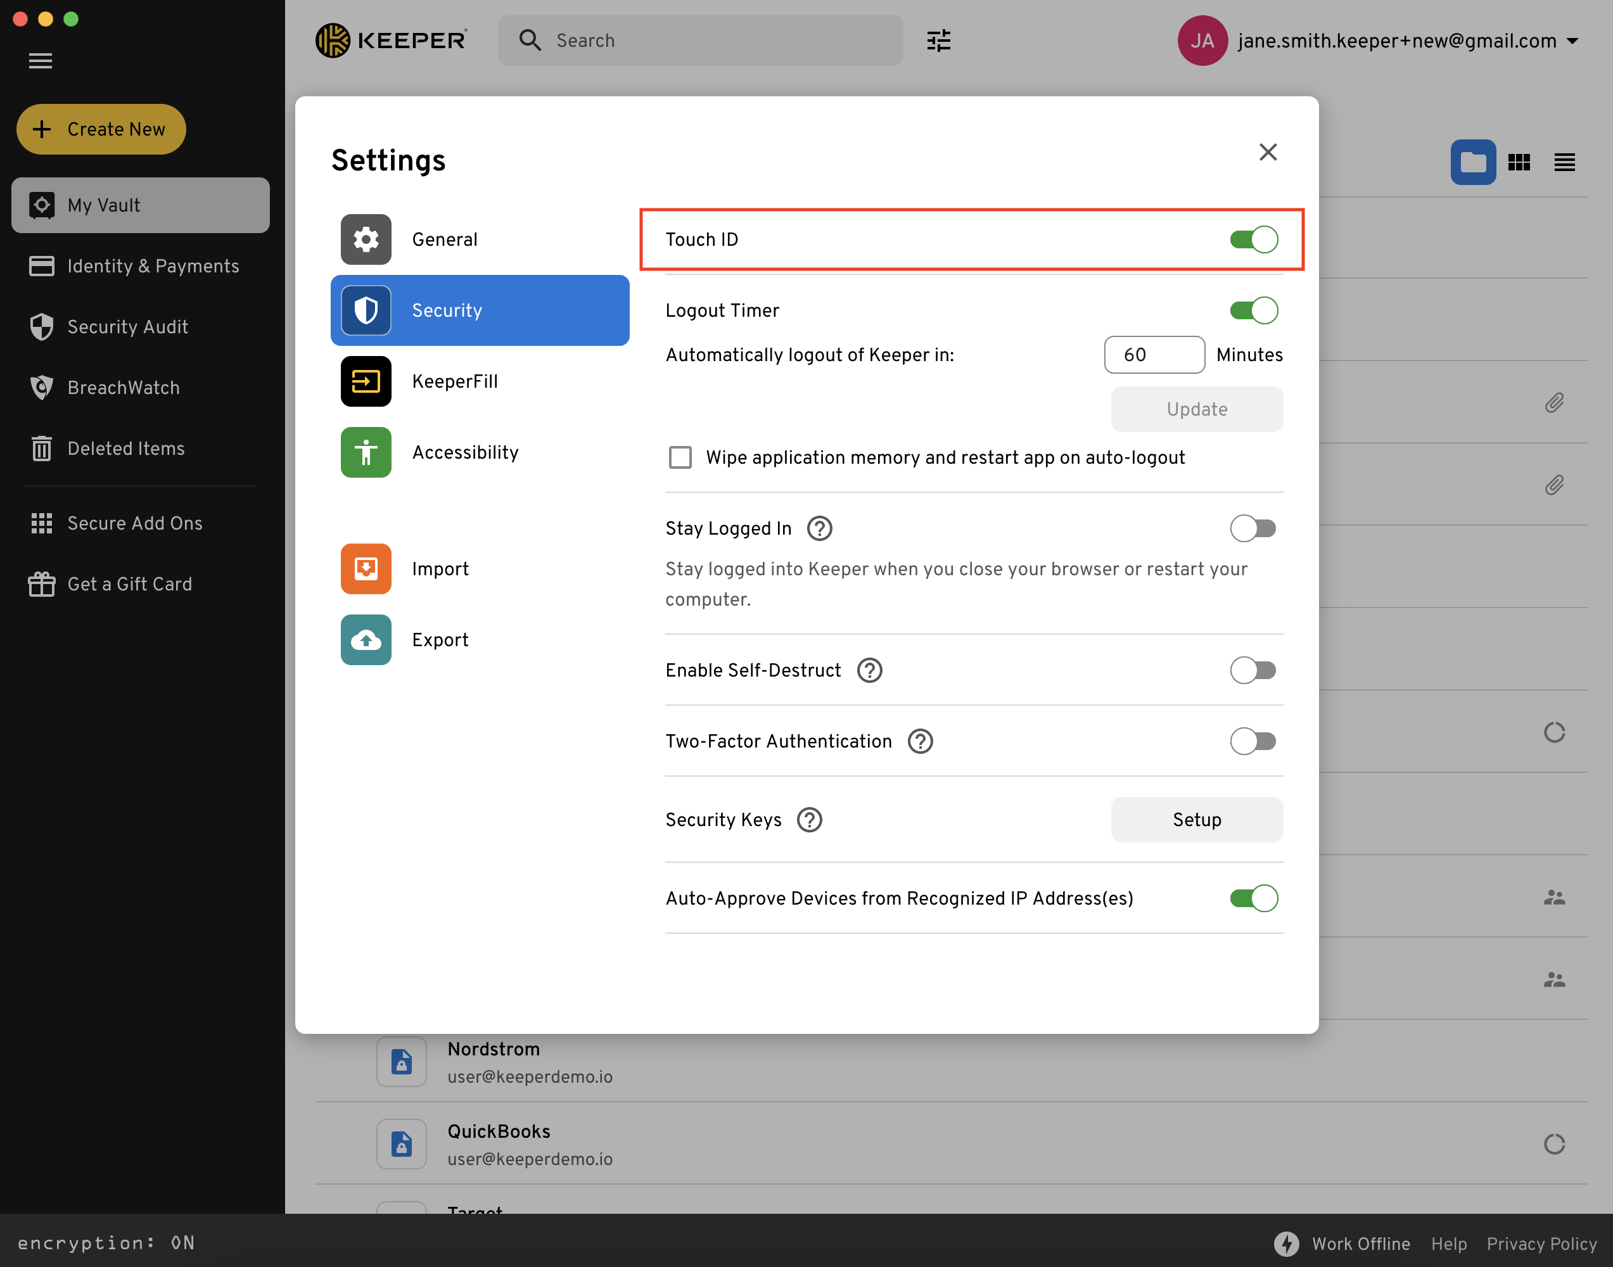
Task: Open help for Stay Logged In
Action: tap(819, 528)
